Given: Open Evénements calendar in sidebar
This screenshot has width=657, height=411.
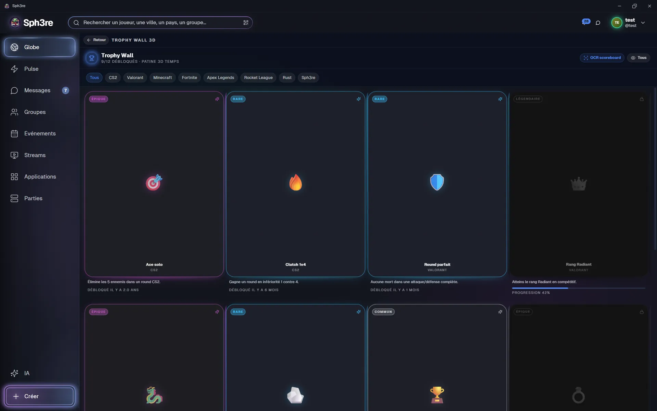Looking at the screenshot, I should coord(40,134).
